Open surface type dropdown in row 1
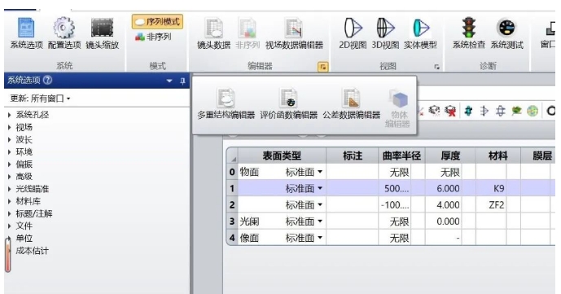The image size is (561, 294). click(320, 188)
